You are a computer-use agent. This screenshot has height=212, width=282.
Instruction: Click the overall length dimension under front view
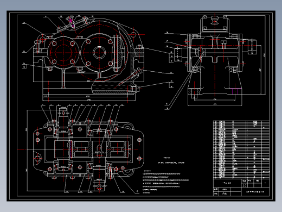[89, 99]
